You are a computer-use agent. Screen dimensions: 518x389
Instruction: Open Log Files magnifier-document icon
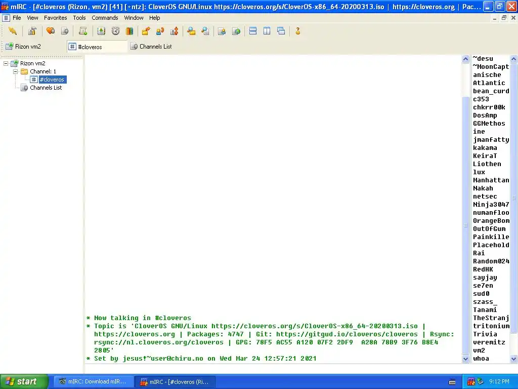(205, 31)
